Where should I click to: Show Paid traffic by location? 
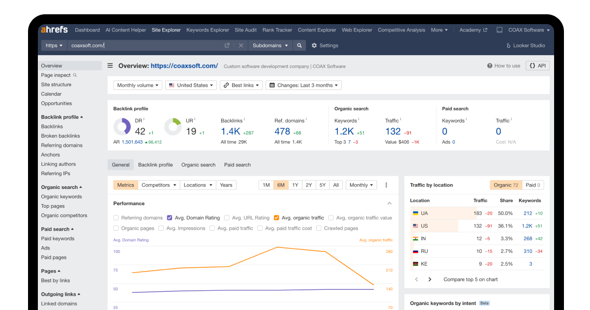(533, 185)
